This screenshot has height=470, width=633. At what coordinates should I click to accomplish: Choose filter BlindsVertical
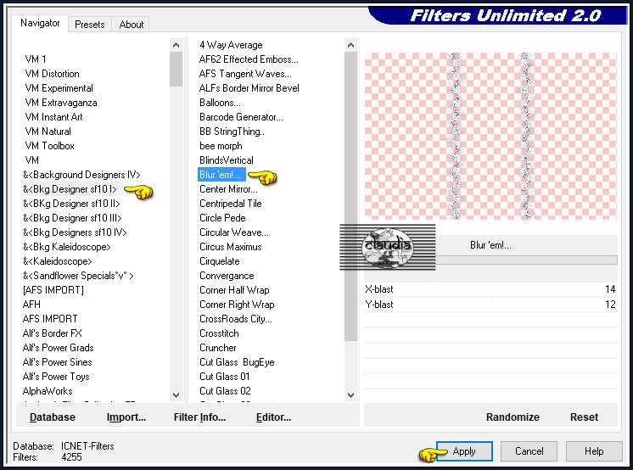click(x=227, y=160)
